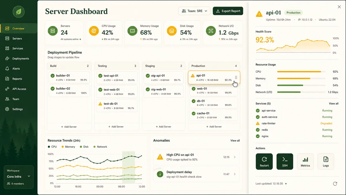Toggle the CPU legend in Resource Trends
Viewport: 346px width, 195px height.
tap(52, 147)
